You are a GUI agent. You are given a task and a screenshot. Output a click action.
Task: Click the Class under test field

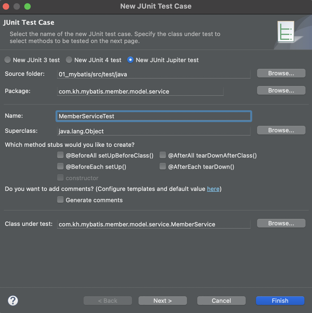(154, 224)
